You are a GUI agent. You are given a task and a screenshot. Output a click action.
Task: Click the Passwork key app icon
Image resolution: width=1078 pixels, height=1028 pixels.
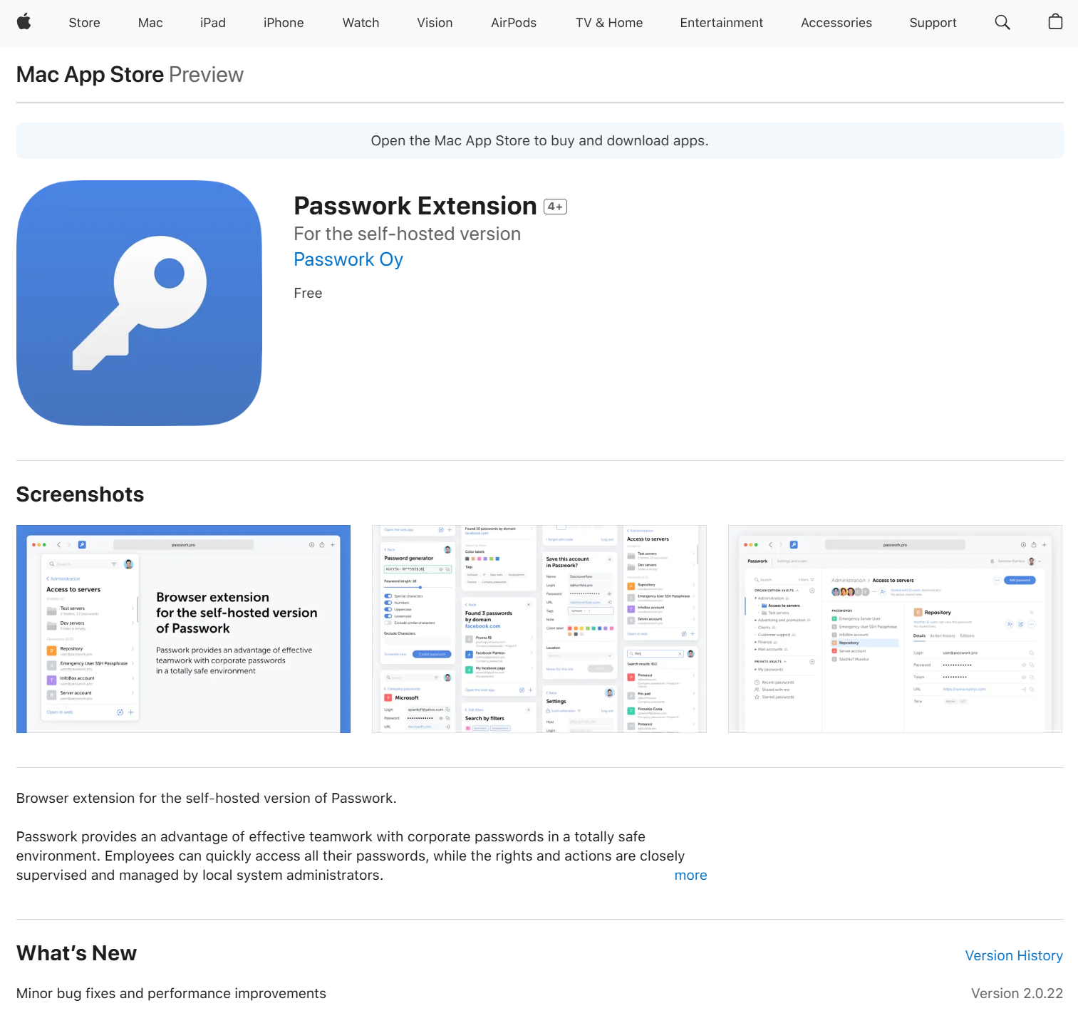(139, 303)
